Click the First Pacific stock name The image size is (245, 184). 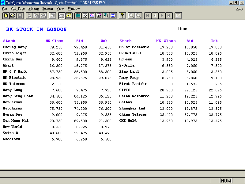pyautogui.click(x=133, y=84)
